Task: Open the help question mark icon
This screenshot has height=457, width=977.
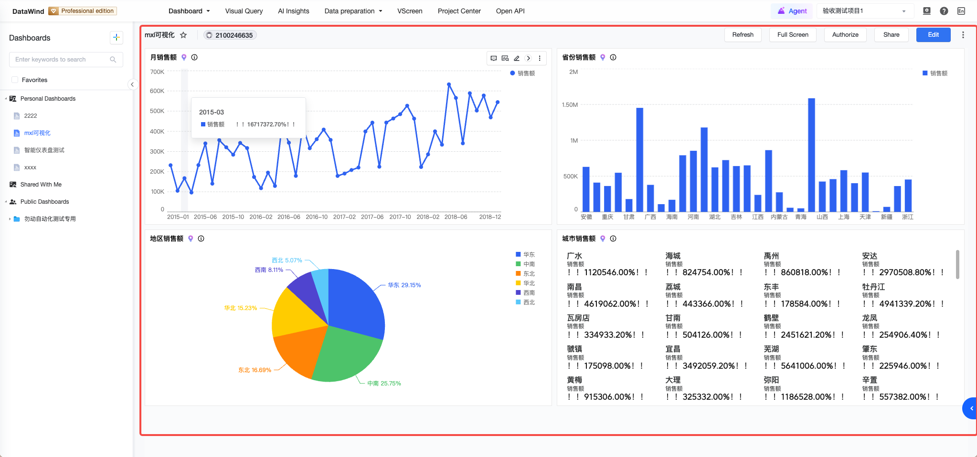Action: [x=944, y=11]
